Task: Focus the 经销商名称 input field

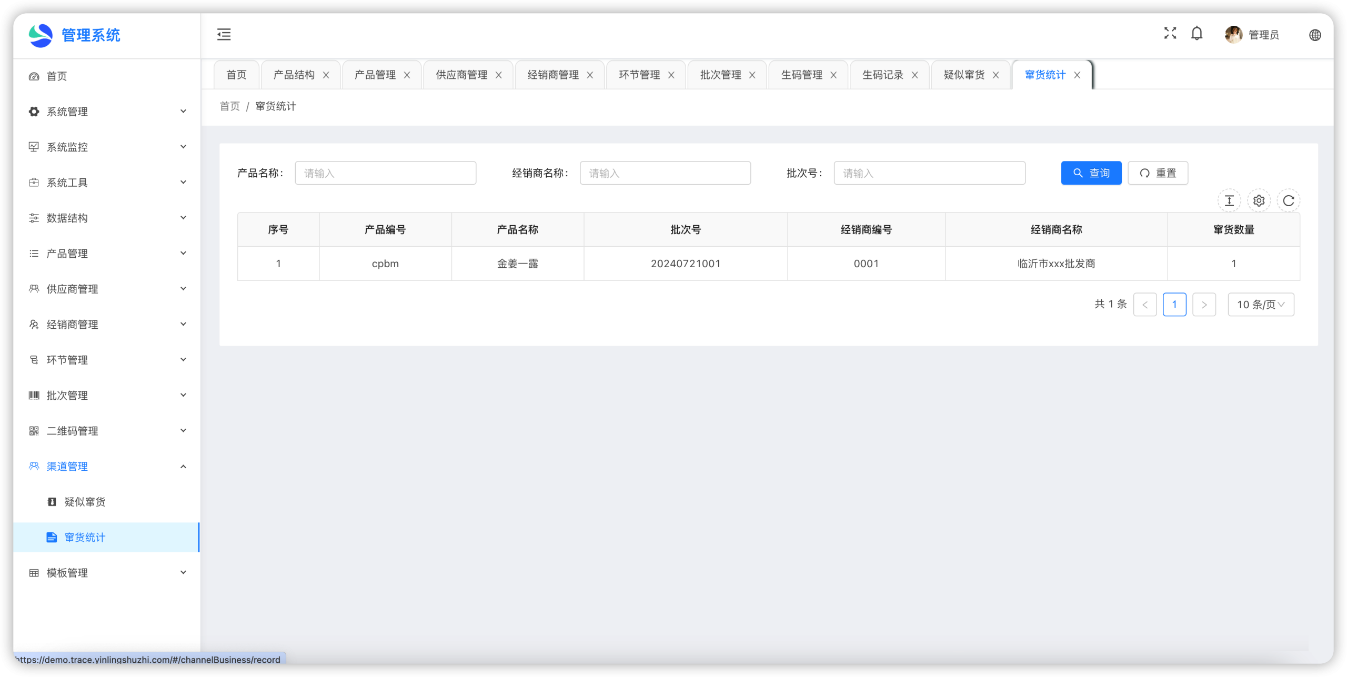Action: (x=665, y=173)
